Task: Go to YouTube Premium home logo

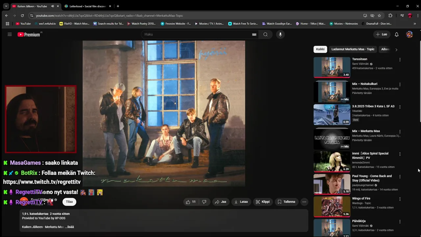Action: pos(30,34)
